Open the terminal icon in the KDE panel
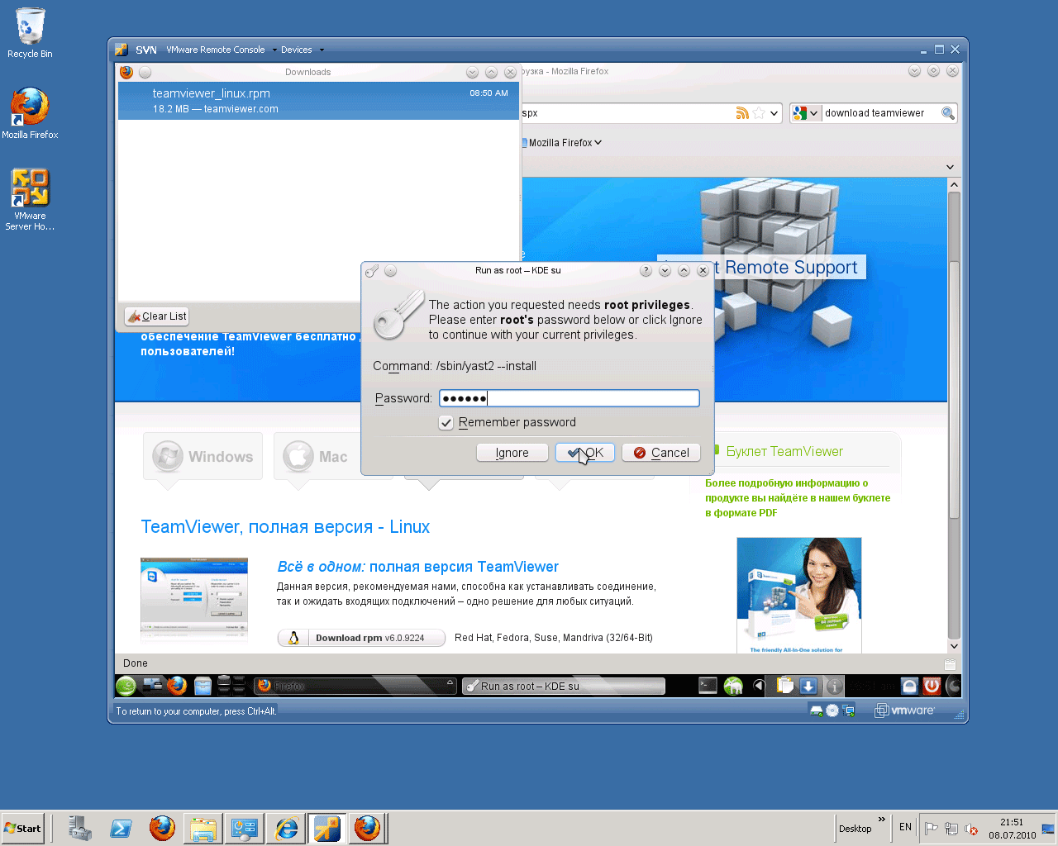Image resolution: width=1058 pixels, height=846 pixels. point(708,686)
